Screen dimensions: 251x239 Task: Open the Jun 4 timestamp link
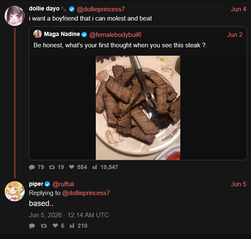coord(238,9)
